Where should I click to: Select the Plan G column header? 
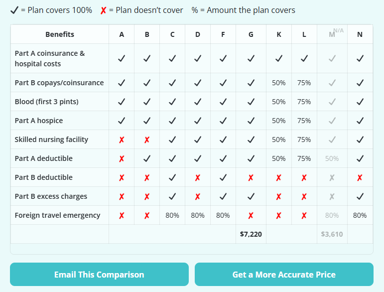[x=251, y=34]
